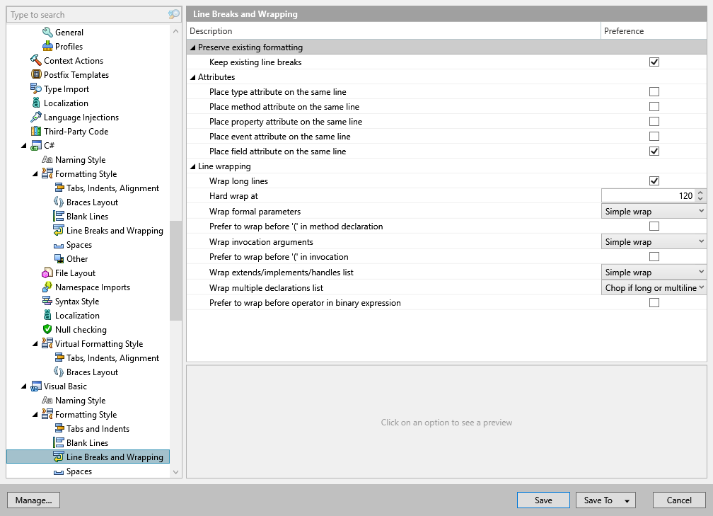This screenshot has height=516, width=713.
Task: Click the search magnifier icon in search box
Action: click(174, 15)
